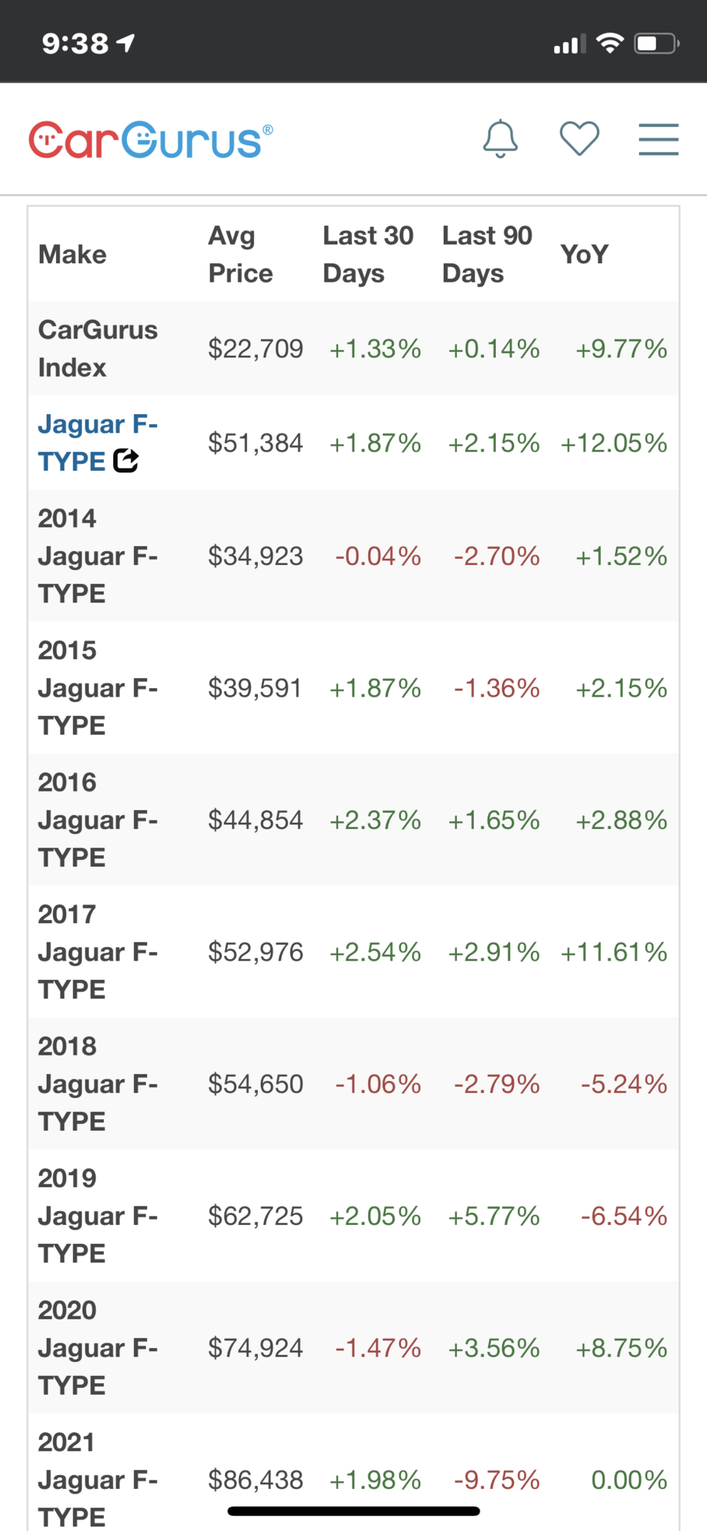The width and height of the screenshot is (707, 1531).
Task: Tap the iOS home indicator bar
Action: pos(353,1511)
